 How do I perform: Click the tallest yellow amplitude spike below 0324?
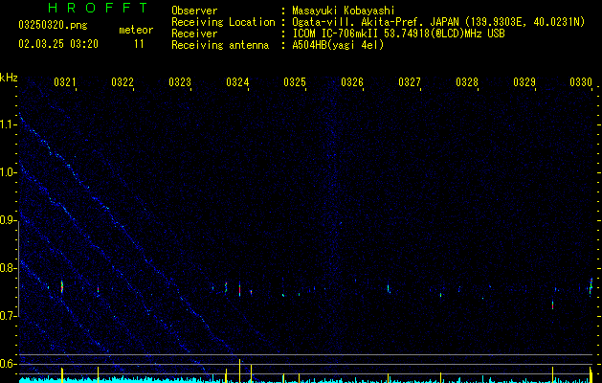pos(239,371)
